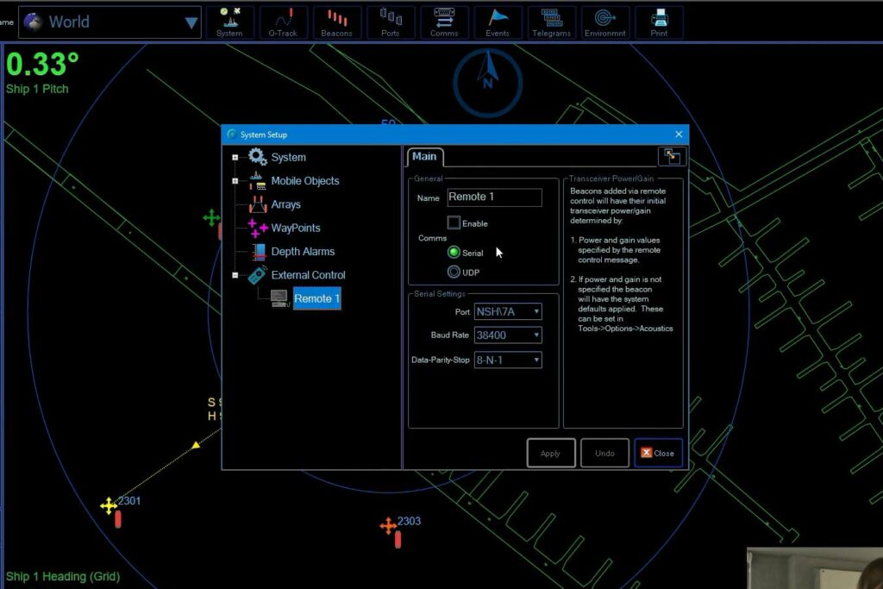Open the Environment toolbar button
This screenshot has height=589, width=883.
[x=604, y=22]
